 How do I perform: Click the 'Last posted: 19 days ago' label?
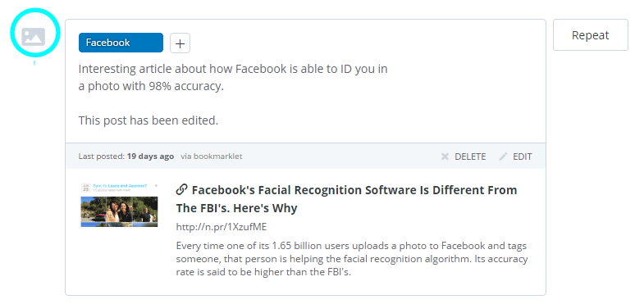click(126, 156)
